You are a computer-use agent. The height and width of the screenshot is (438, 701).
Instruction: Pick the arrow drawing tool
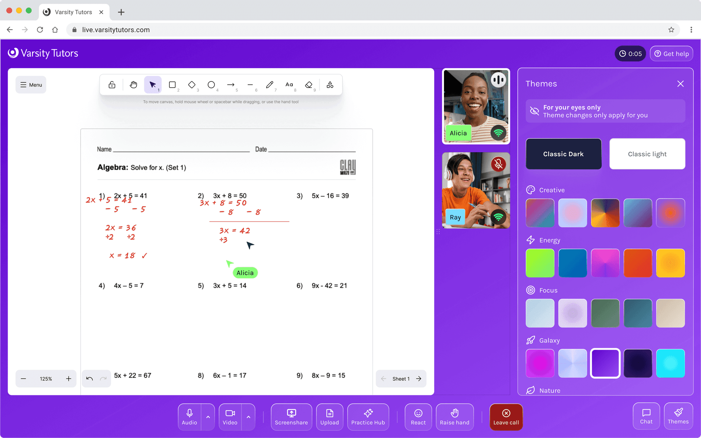click(230, 85)
